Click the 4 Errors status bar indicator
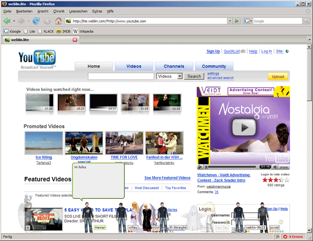This screenshot has width=313, height=241. pos(293,237)
